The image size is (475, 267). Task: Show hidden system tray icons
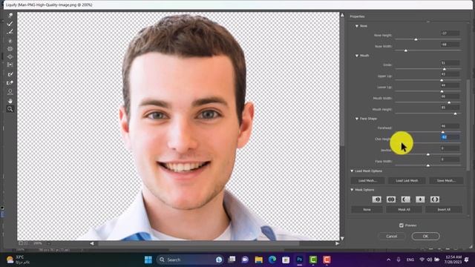[389, 260]
